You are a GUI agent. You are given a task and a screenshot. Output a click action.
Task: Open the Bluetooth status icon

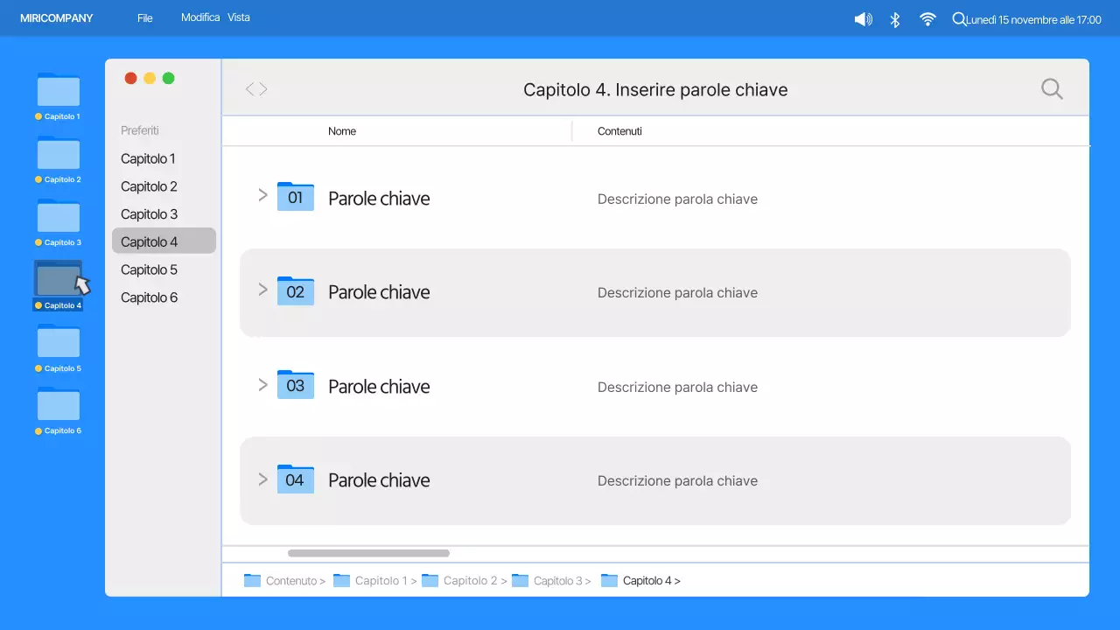tap(895, 17)
